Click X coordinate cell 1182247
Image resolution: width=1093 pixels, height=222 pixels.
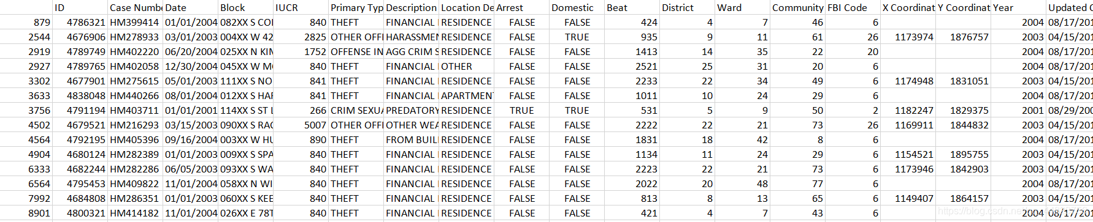tap(908, 110)
